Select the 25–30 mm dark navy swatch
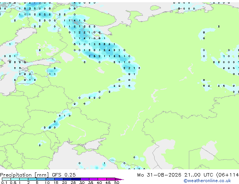Image resolution: width=239 pixels, height=184 pixels. pos(76,179)
